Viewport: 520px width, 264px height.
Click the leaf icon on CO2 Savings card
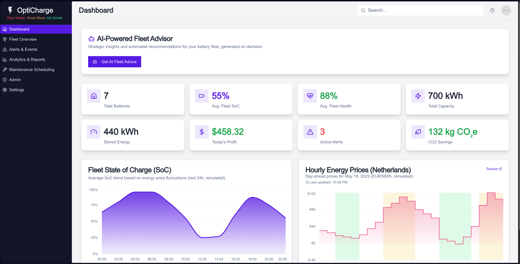[418, 132]
